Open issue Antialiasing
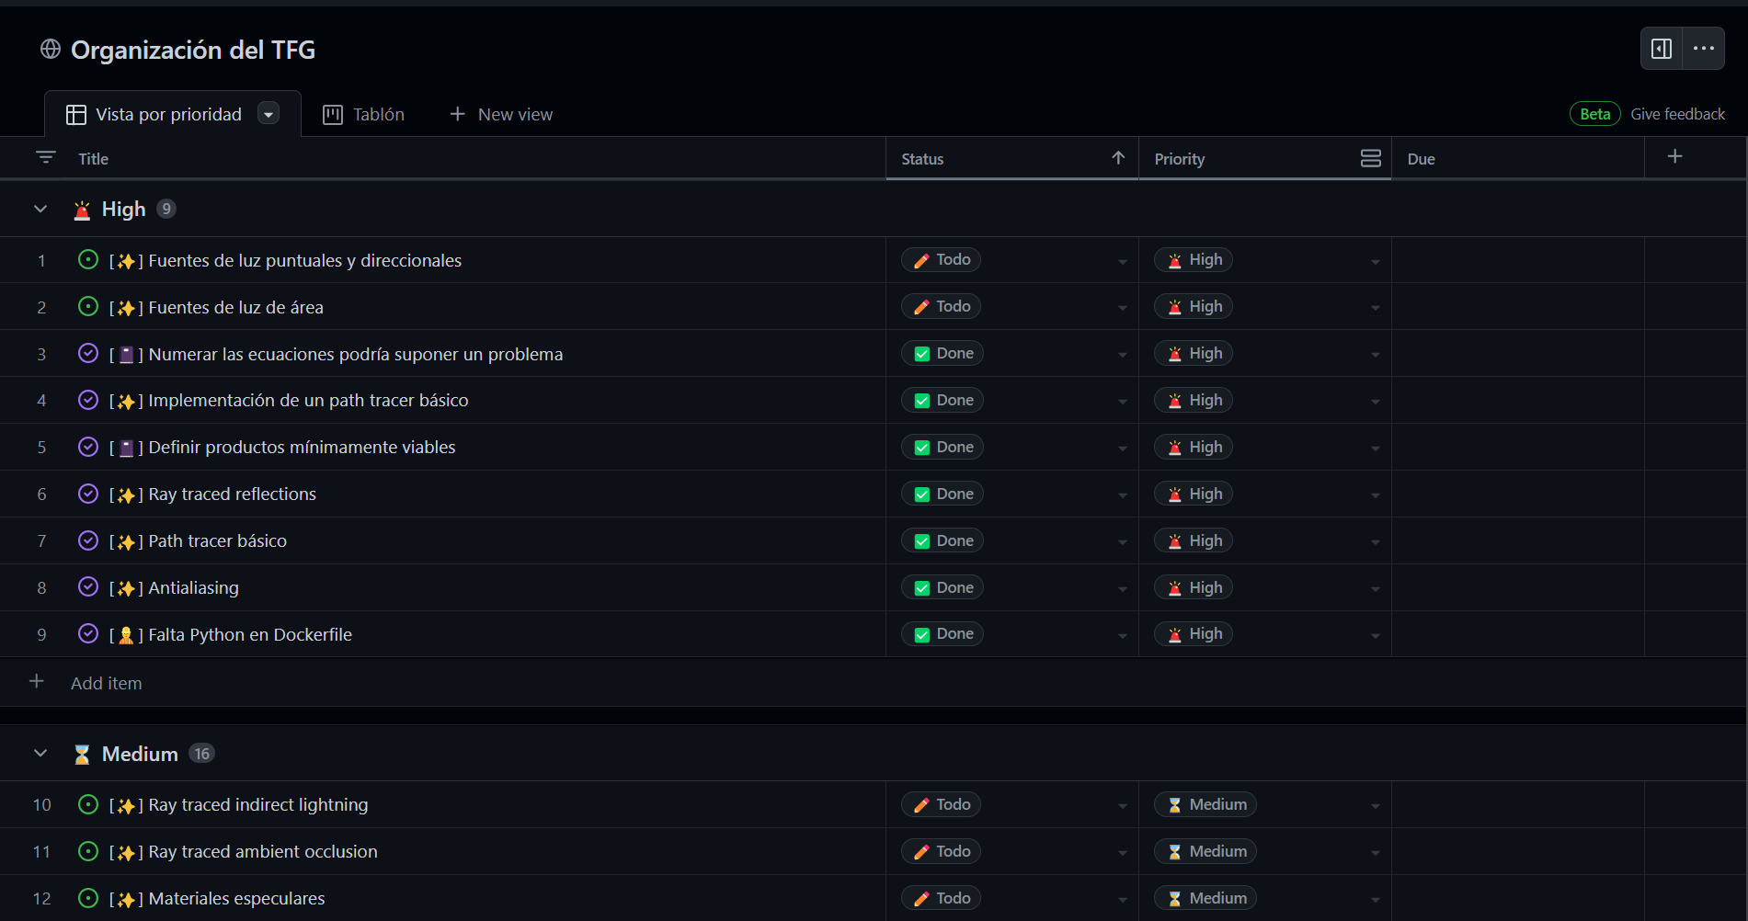This screenshot has height=921, width=1748. pyautogui.click(x=194, y=587)
